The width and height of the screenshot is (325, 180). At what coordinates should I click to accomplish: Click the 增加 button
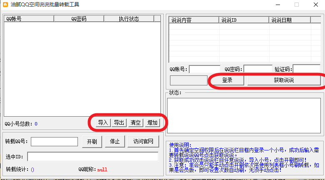152,123
